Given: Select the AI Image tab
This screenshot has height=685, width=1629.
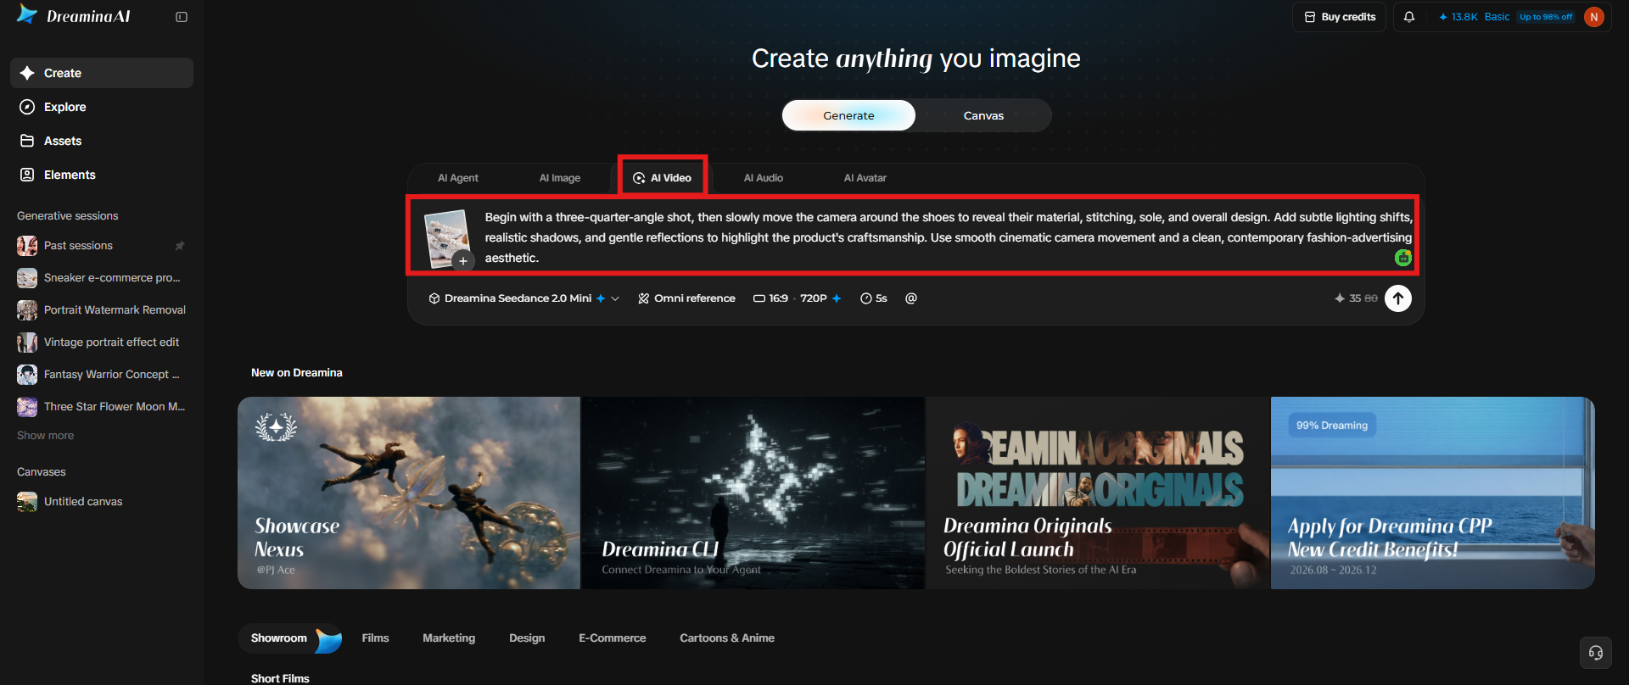Looking at the screenshot, I should (560, 178).
